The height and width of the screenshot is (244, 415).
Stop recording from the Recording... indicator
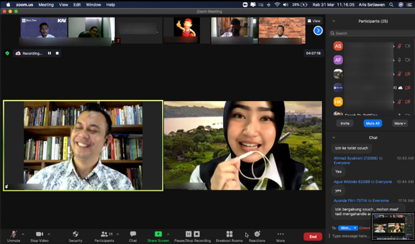click(57, 53)
